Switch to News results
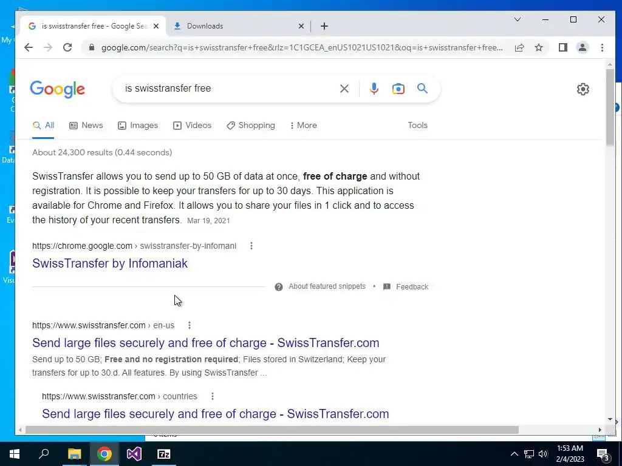Image resolution: width=622 pixels, height=466 pixels. point(86,125)
